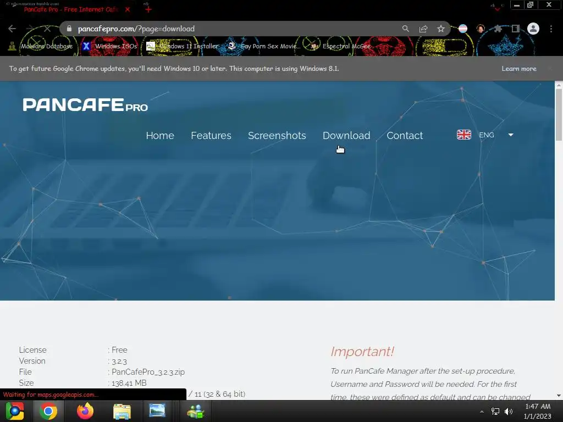
Task: Share this page using the share icon
Action: pyautogui.click(x=423, y=29)
